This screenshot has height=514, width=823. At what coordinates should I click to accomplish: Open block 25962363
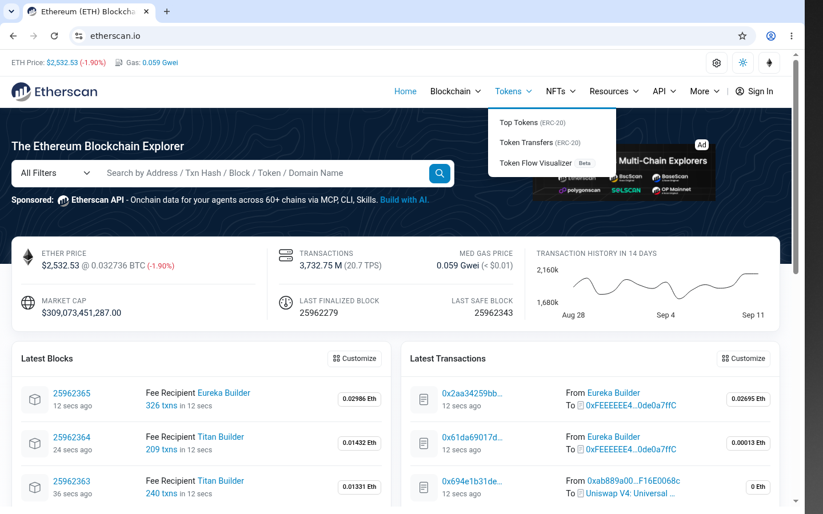coord(71,481)
